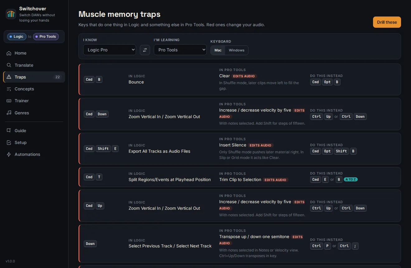The image size is (411, 268).
Task: Click the Translate magnifier icon
Action: click(x=9, y=65)
